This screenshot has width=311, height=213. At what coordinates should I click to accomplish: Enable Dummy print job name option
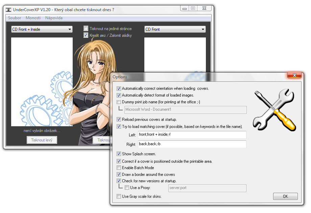point(119,102)
